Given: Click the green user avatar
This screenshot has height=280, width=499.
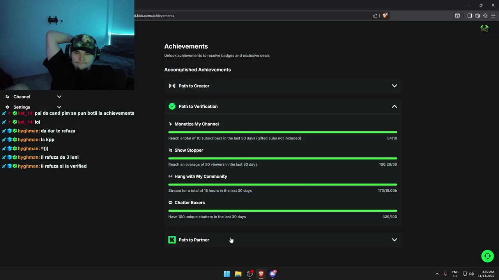Looking at the screenshot, I should coord(485,29).
